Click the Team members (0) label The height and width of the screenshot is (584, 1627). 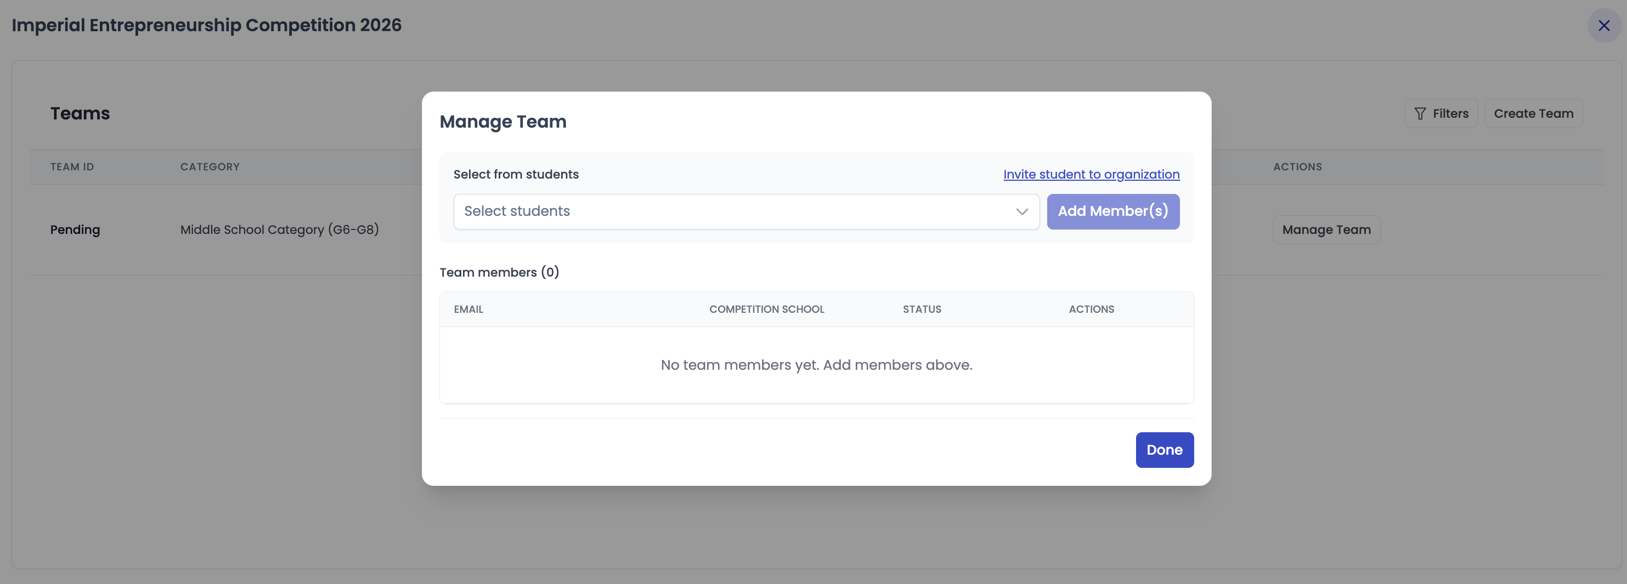tap(499, 272)
